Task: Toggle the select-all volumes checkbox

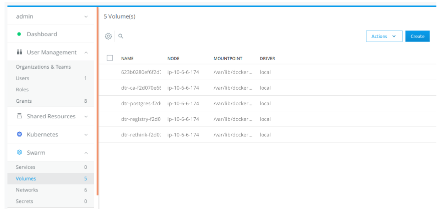Action: tap(110, 58)
